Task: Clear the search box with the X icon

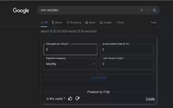Action: tap(142, 10)
